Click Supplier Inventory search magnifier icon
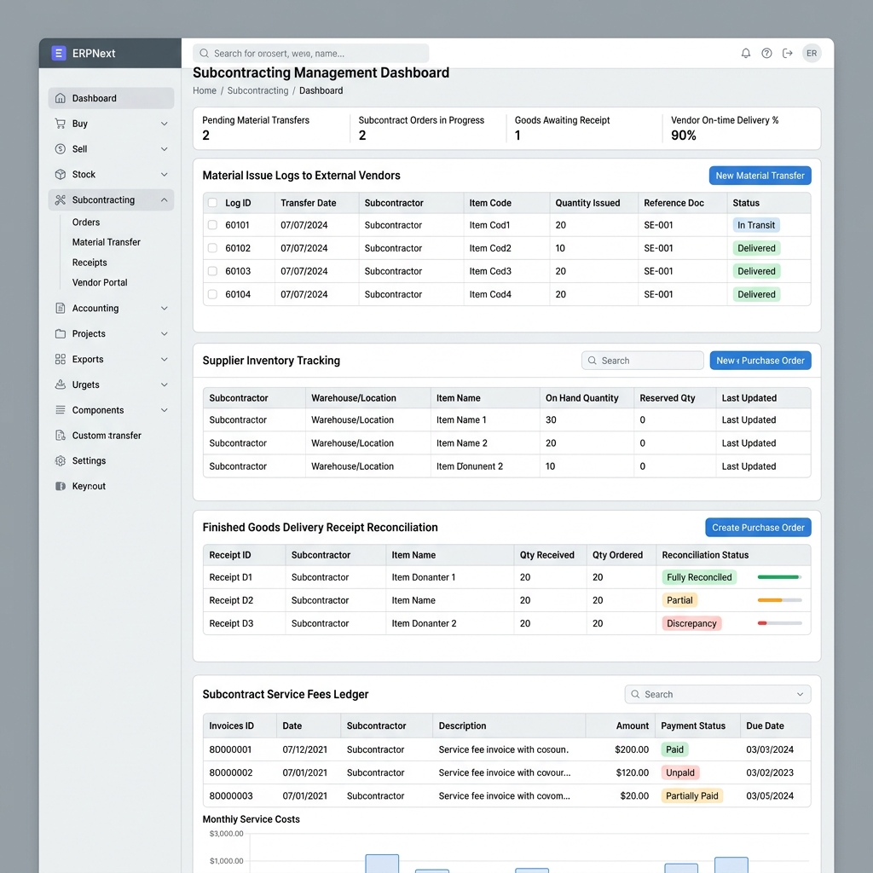 click(593, 361)
